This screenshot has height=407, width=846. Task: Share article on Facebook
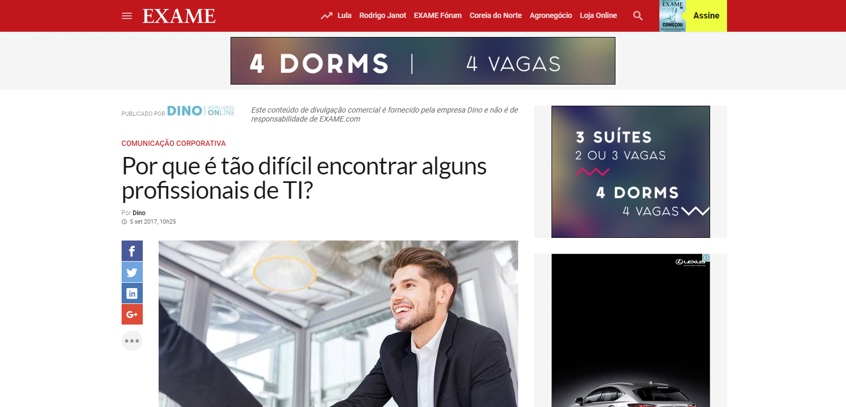[x=132, y=251]
